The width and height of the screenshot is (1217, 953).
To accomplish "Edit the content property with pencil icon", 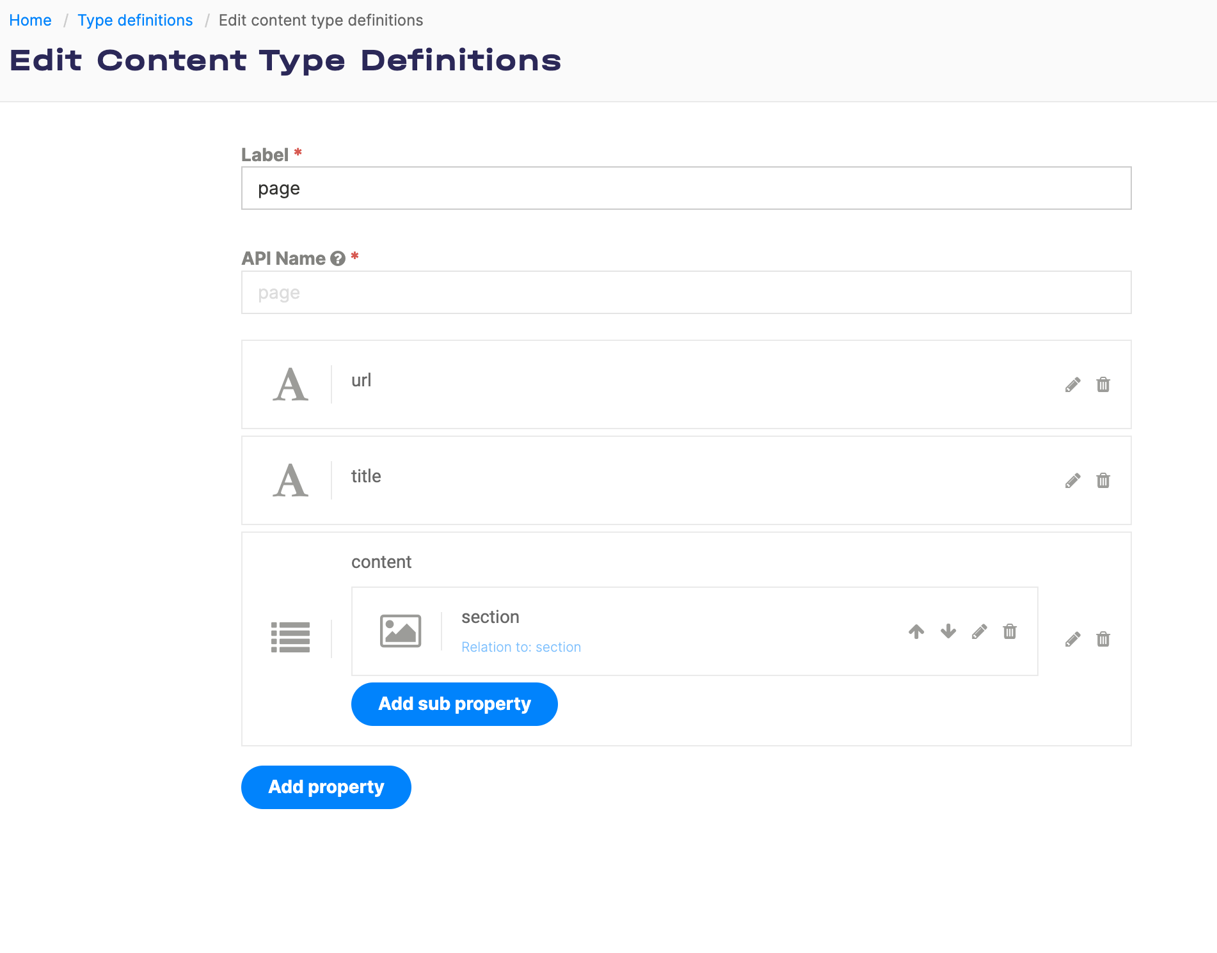I will click(1073, 639).
